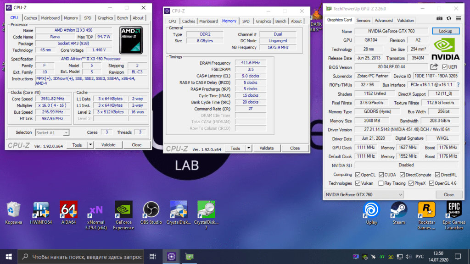Click the NVIDIA logo in GPU-Z
This screenshot has width=470, height=264.
[445, 49]
